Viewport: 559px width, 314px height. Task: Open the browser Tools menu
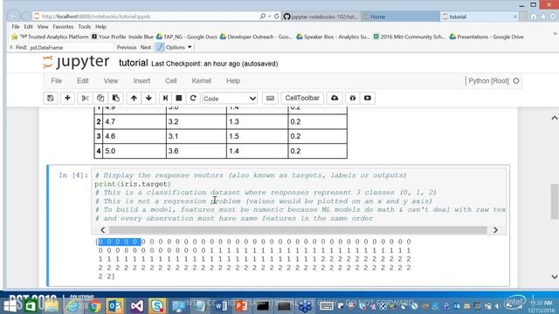(85, 27)
